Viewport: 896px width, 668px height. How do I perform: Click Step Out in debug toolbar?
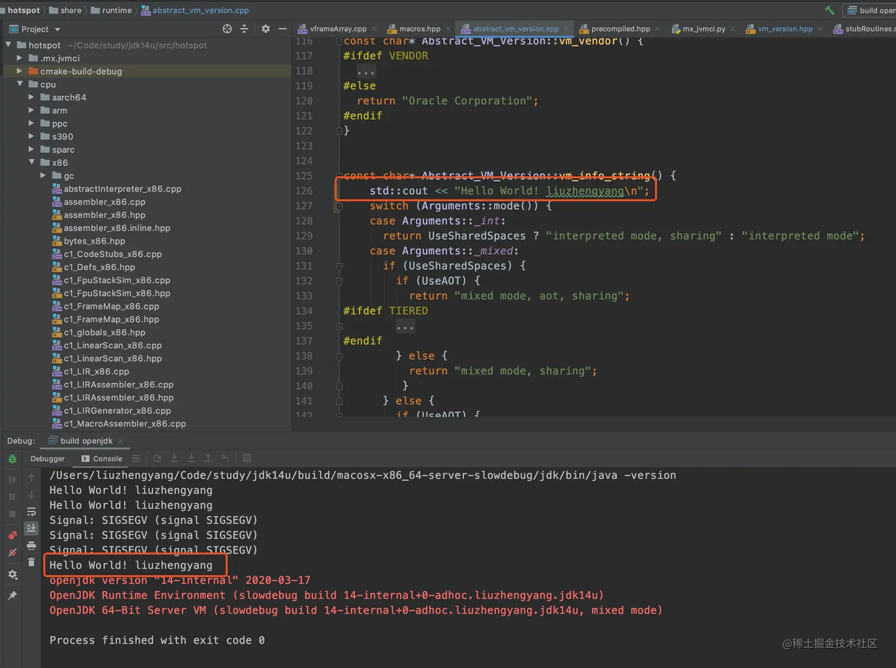(208, 458)
